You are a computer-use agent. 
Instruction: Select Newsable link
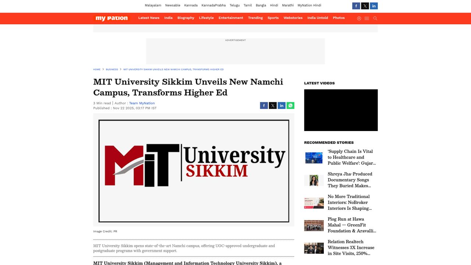(x=173, y=6)
